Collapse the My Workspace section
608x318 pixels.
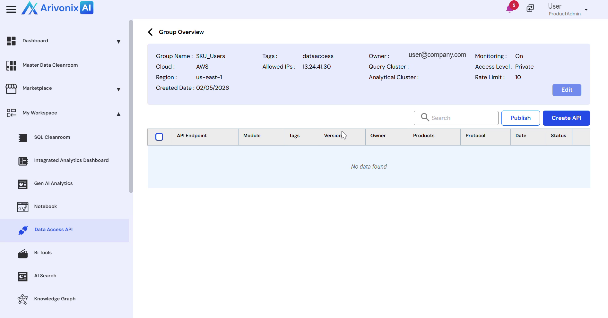(x=118, y=114)
